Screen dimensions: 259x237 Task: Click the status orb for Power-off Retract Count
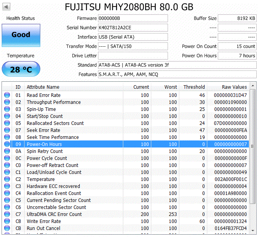coord(7,165)
